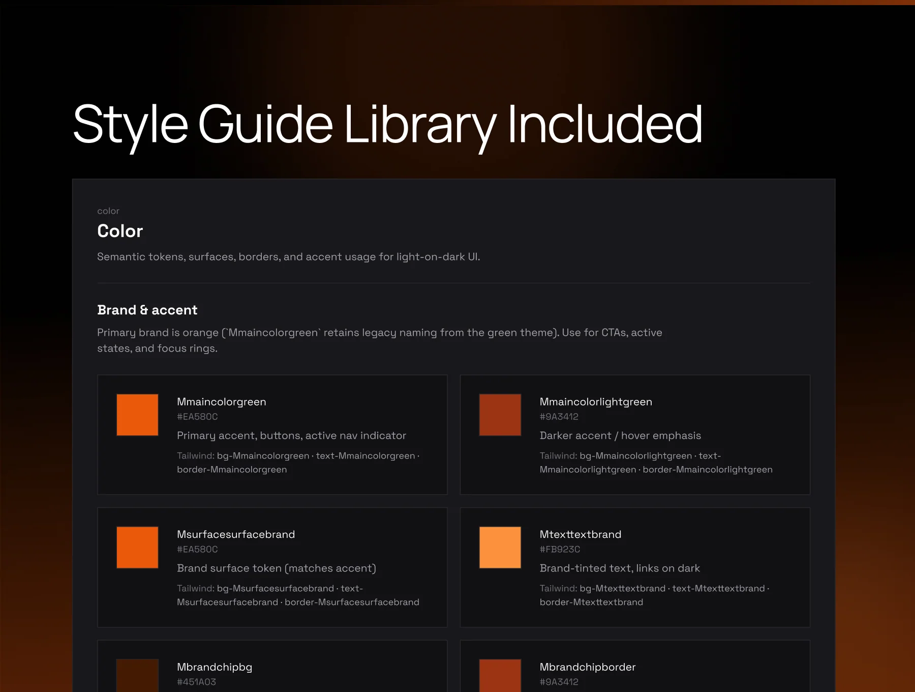Image resolution: width=915 pixels, height=692 pixels.
Task: Click the Tailwind classes line for Mmaincolorgreen
Action: point(298,463)
